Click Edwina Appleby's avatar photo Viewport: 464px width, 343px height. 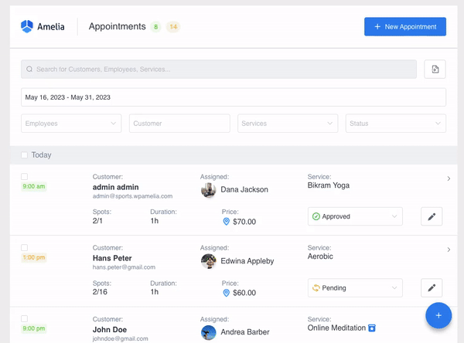pyautogui.click(x=208, y=261)
